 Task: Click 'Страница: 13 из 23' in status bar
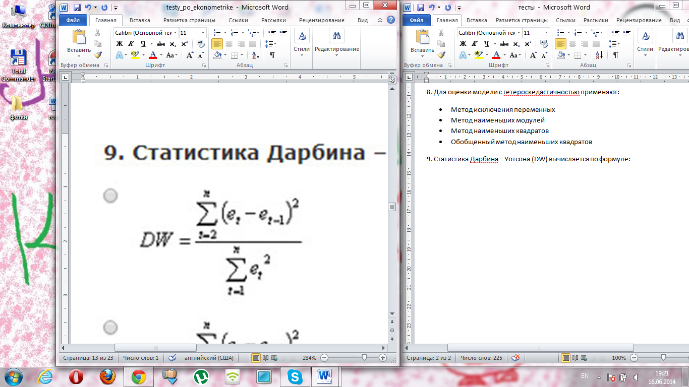[x=88, y=358]
